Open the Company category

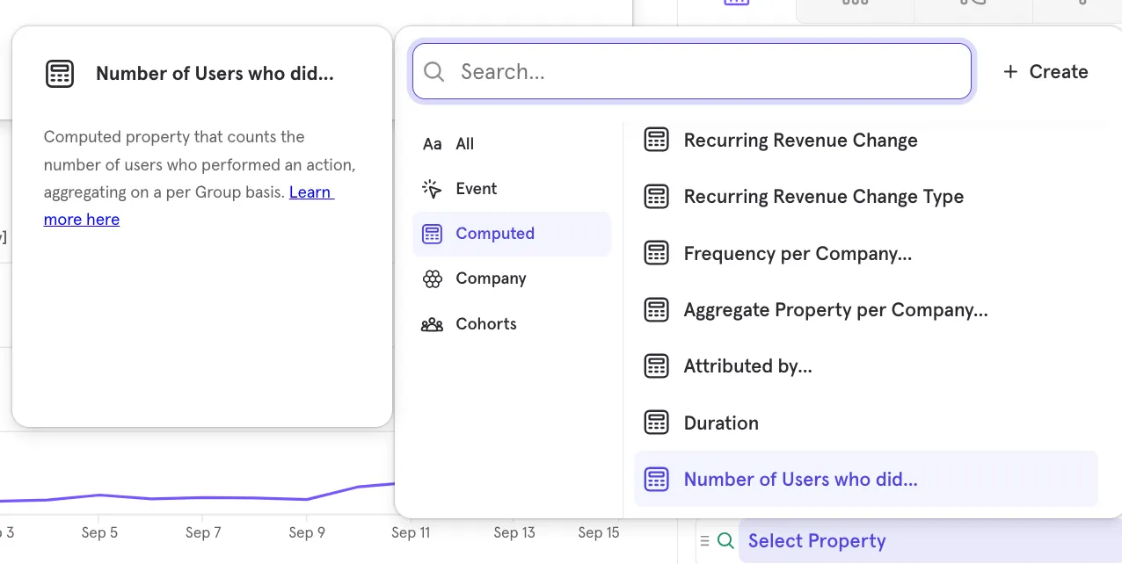pyautogui.click(x=491, y=278)
